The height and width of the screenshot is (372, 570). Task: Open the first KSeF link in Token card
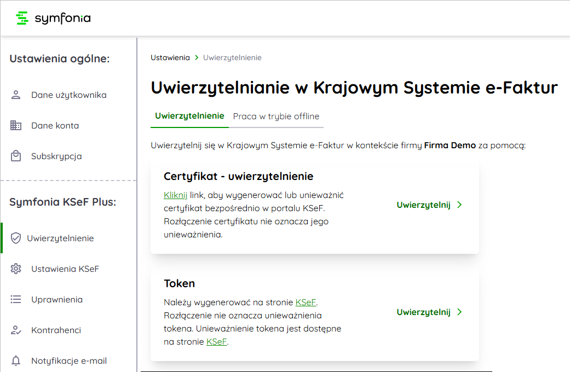[x=306, y=302]
